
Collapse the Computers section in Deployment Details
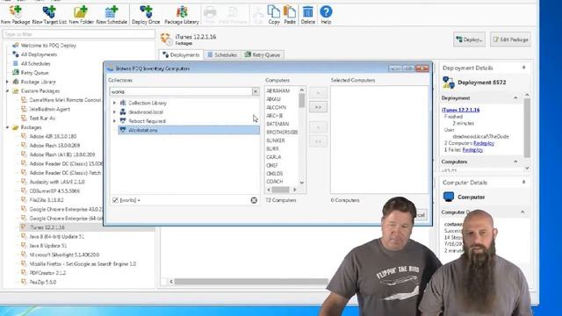(x=515, y=162)
